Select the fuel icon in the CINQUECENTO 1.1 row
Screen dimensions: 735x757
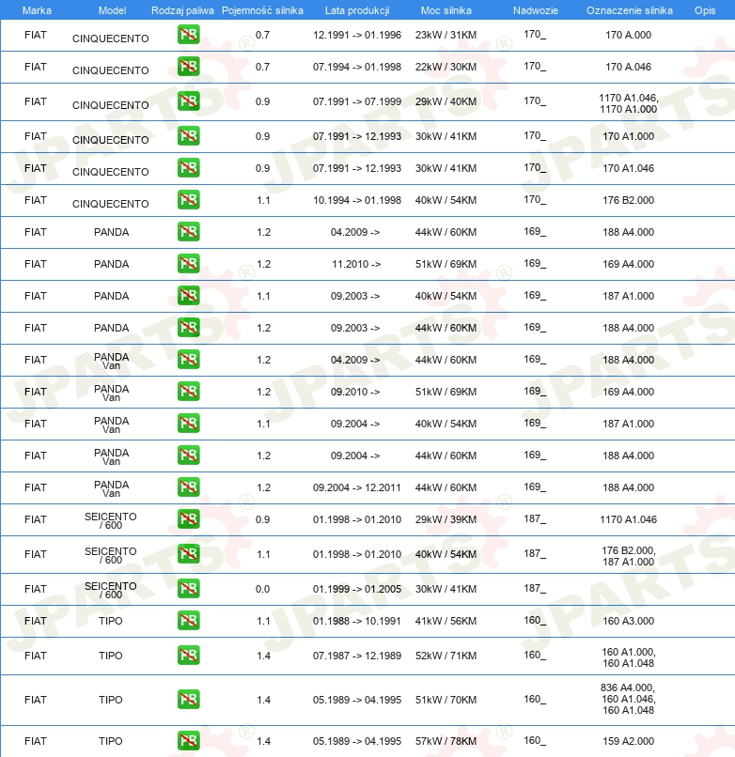click(189, 200)
